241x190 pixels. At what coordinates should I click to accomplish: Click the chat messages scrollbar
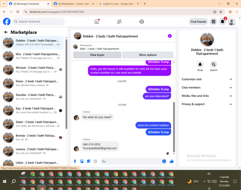174,127
